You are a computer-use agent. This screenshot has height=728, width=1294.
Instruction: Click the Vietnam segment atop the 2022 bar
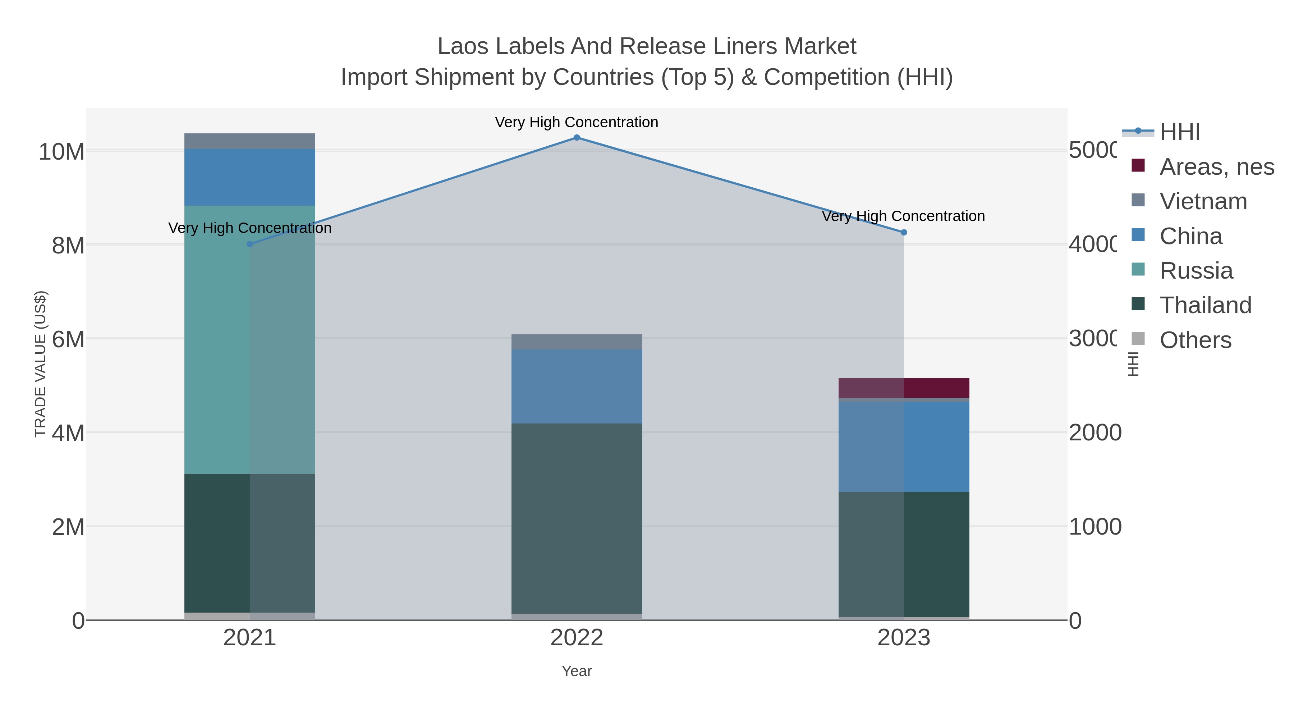577,342
